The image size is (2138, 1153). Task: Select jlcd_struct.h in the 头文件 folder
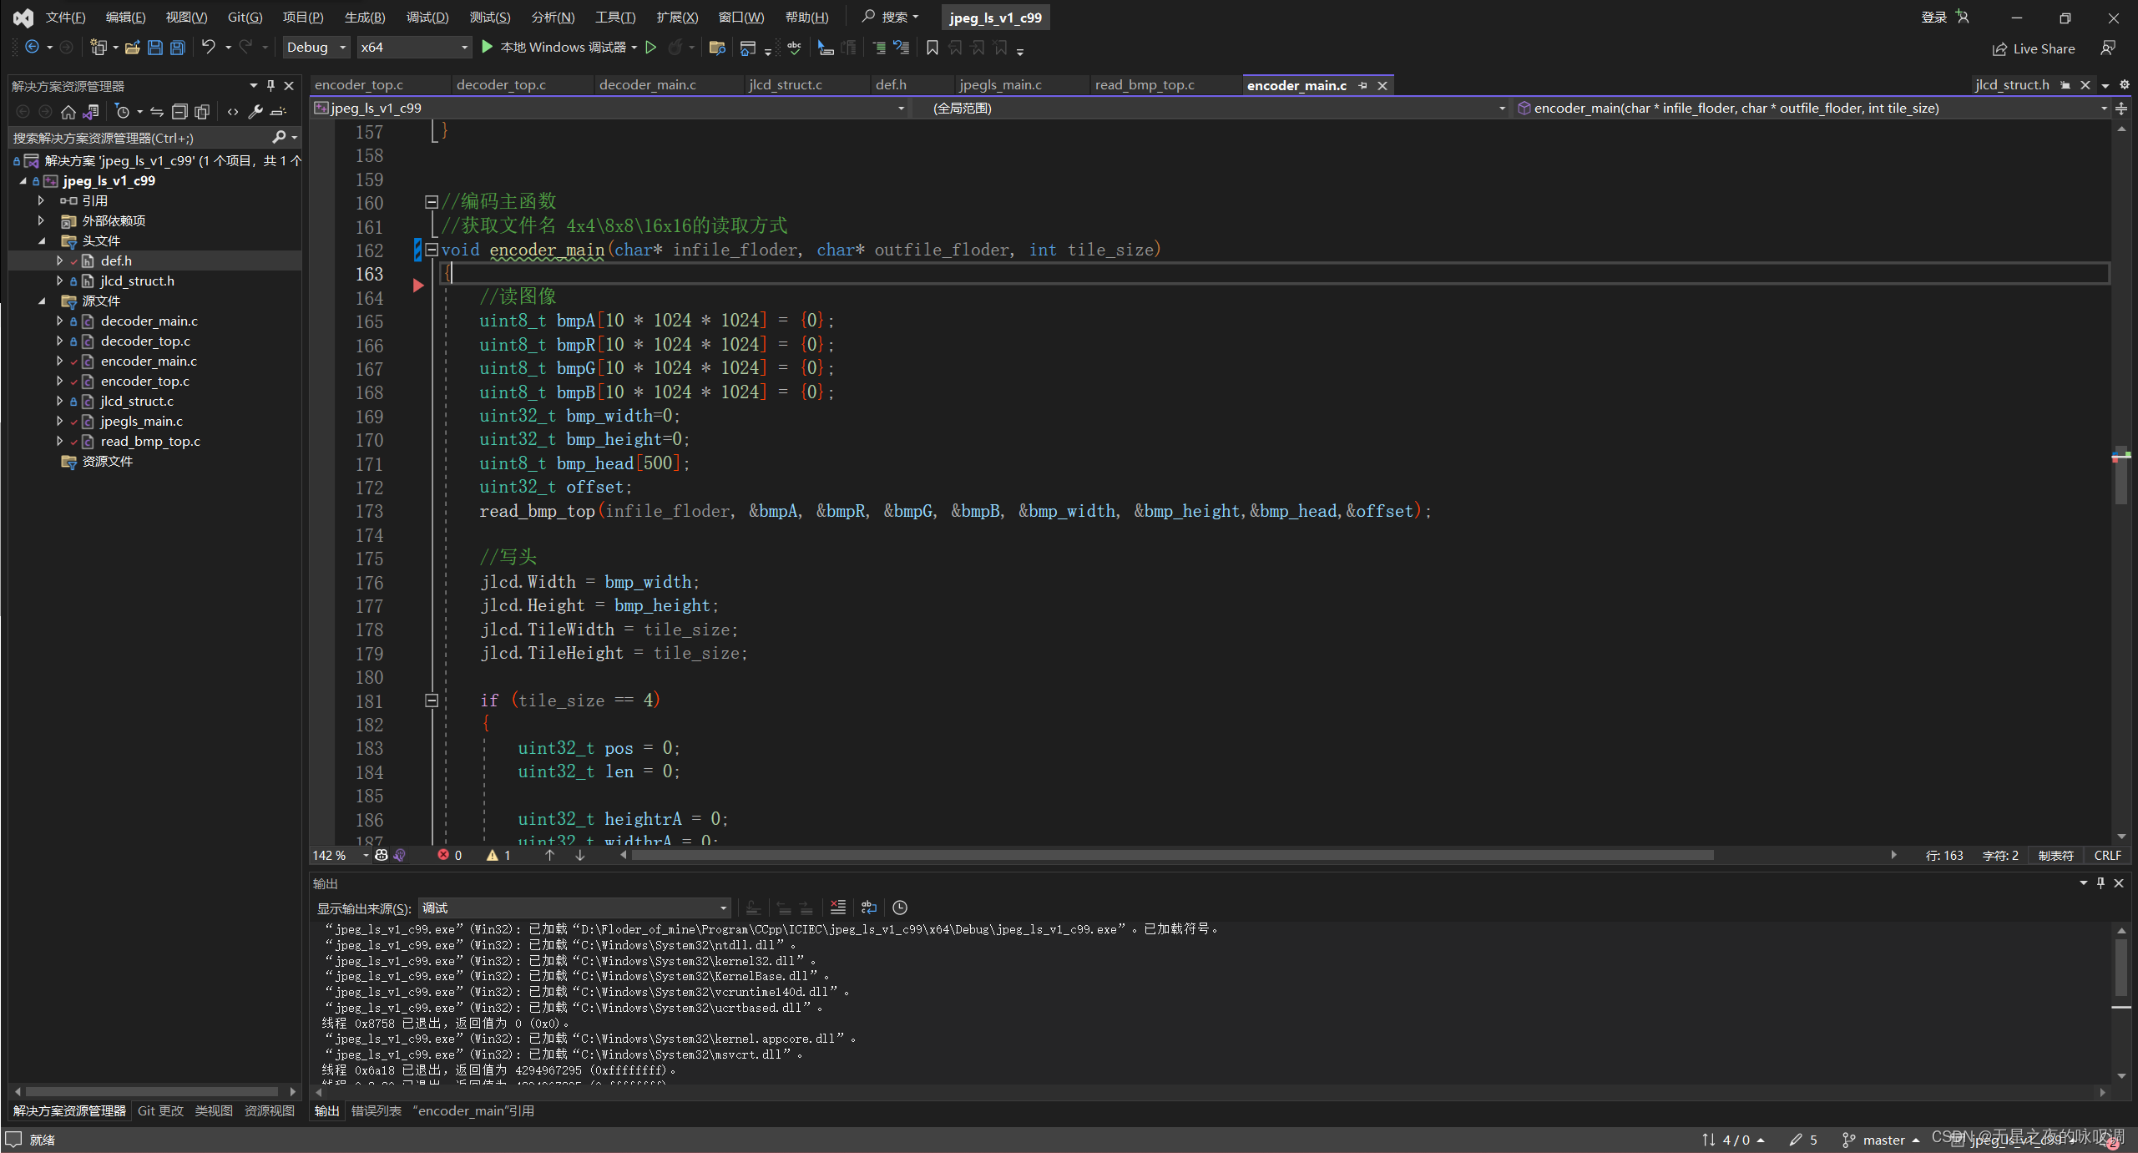pos(137,281)
